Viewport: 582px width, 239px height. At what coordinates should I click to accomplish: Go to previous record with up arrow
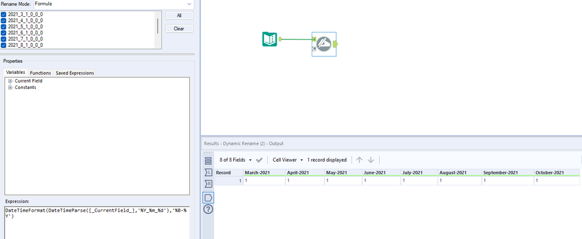point(359,160)
